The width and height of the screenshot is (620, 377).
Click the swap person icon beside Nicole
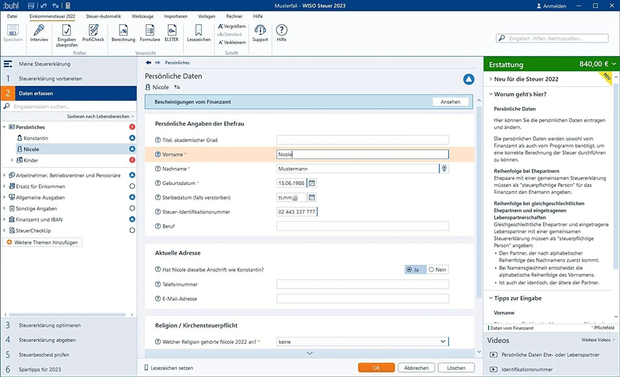tap(177, 87)
